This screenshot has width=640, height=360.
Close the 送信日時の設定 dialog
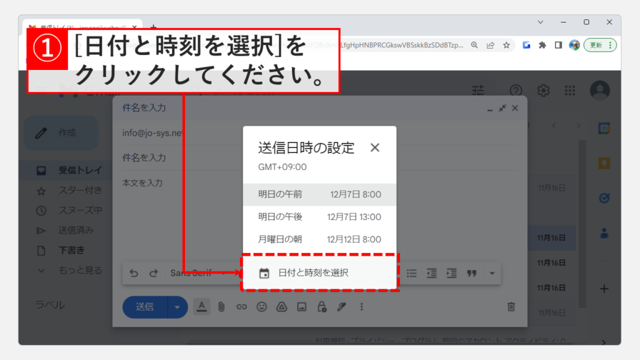tap(375, 148)
